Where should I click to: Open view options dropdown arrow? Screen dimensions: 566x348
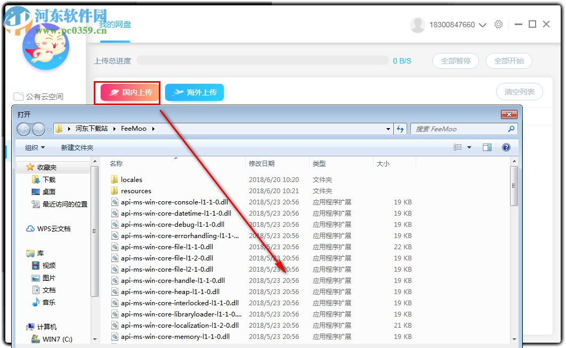[469, 147]
